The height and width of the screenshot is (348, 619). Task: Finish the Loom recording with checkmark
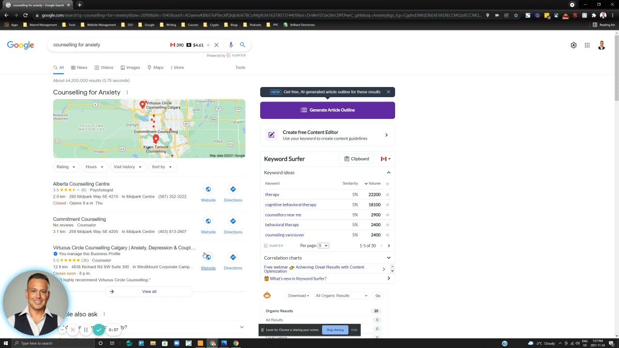pos(99,330)
